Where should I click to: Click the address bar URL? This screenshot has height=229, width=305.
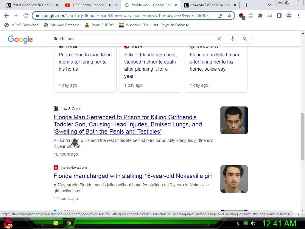point(127,16)
